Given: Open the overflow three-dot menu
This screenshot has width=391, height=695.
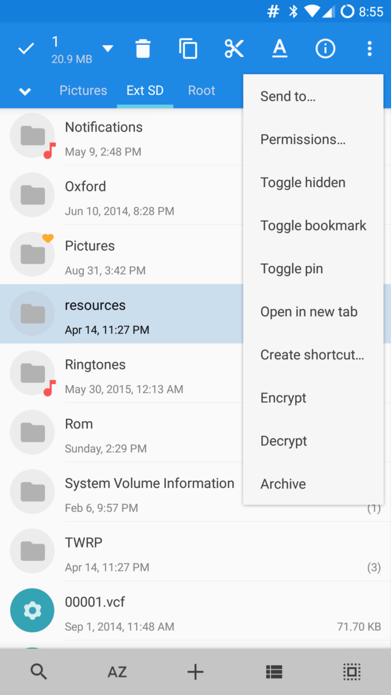Looking at the screenshot, I should coord(369,48).
